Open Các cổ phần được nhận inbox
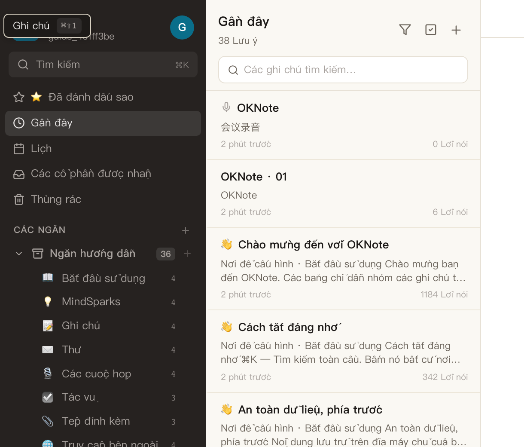This screenshot has height=447, width=524. click(103, 174)
